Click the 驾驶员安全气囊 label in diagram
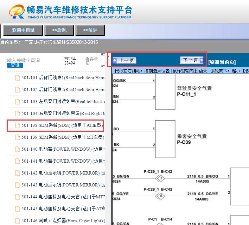249x225 pixels. tap(194, 88)
